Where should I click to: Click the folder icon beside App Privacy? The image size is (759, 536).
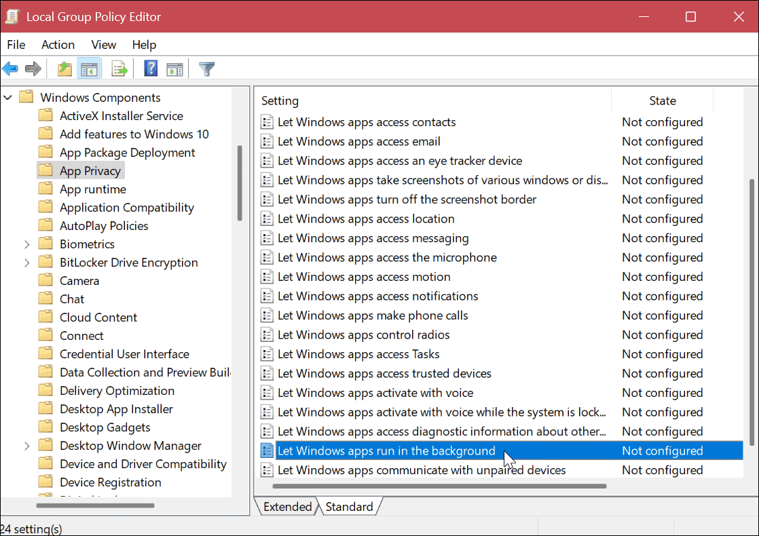45,170
